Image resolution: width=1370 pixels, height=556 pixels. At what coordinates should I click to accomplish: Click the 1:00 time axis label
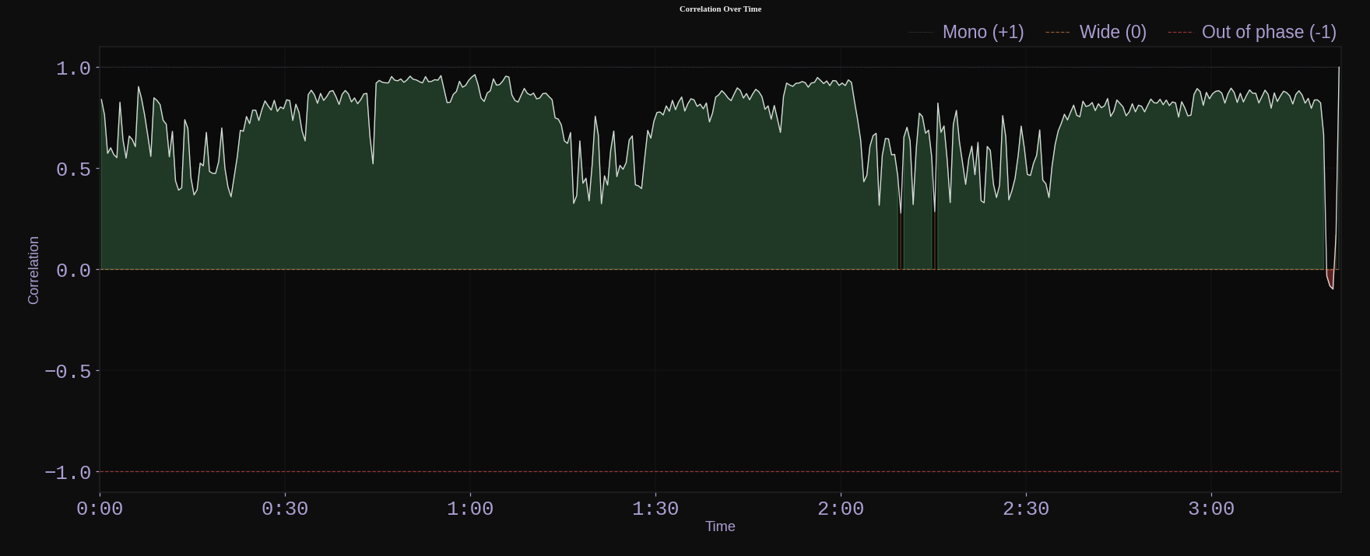470,509
